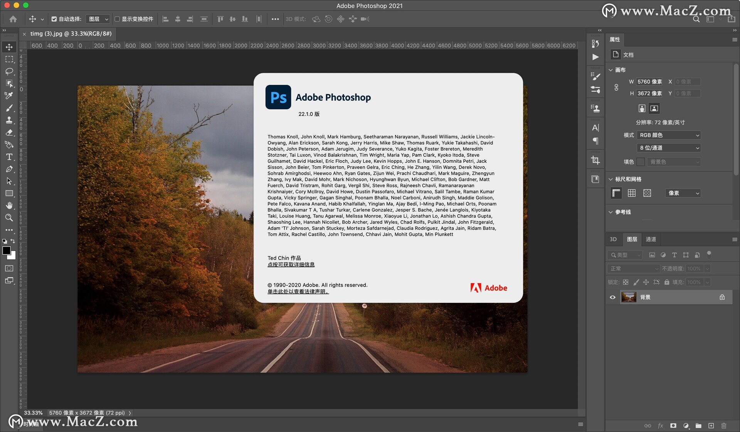Create a new layer
Image resolution: width=740 pixels, height=432 pixels.
click(711, 425)
